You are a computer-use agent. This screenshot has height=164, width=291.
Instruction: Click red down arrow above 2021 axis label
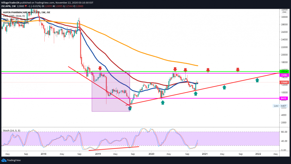pos(208,70)
